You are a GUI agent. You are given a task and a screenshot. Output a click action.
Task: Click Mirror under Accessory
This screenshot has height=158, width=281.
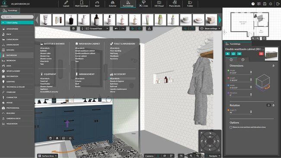(x=112, y=92)
